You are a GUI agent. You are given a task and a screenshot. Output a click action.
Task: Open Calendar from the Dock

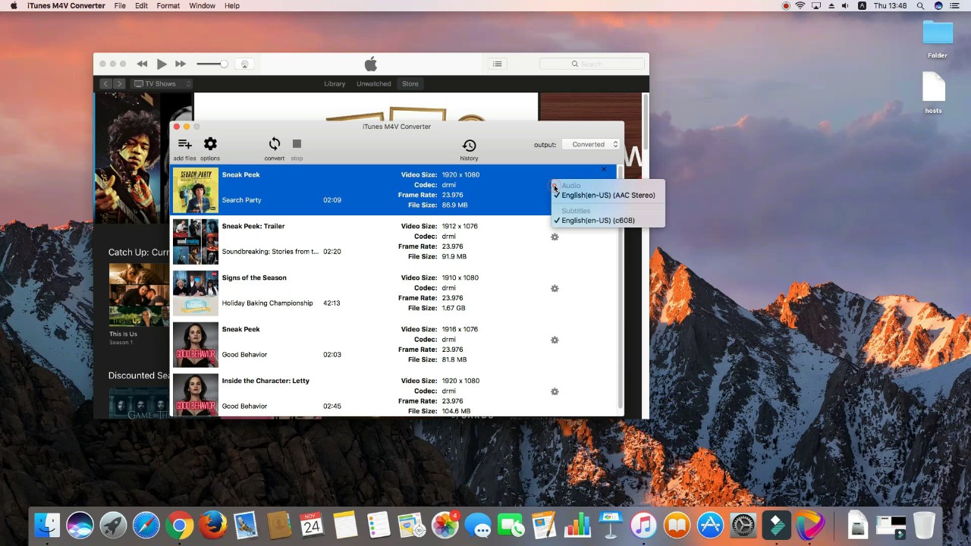tap(312, 525)
